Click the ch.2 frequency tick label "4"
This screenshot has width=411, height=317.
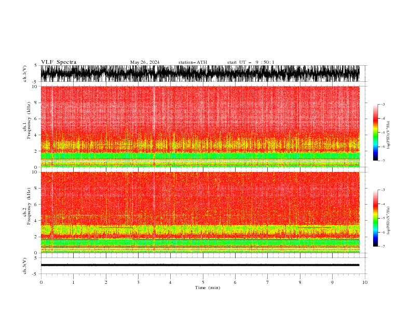pos(36,221)
